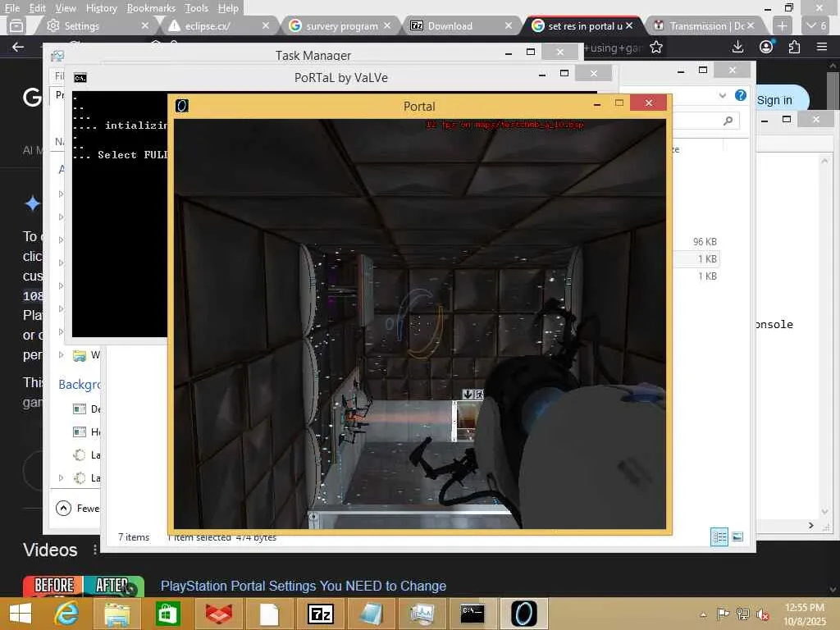Open the Firefox History menu
840x630 pixels.
(x=101, y=8)
